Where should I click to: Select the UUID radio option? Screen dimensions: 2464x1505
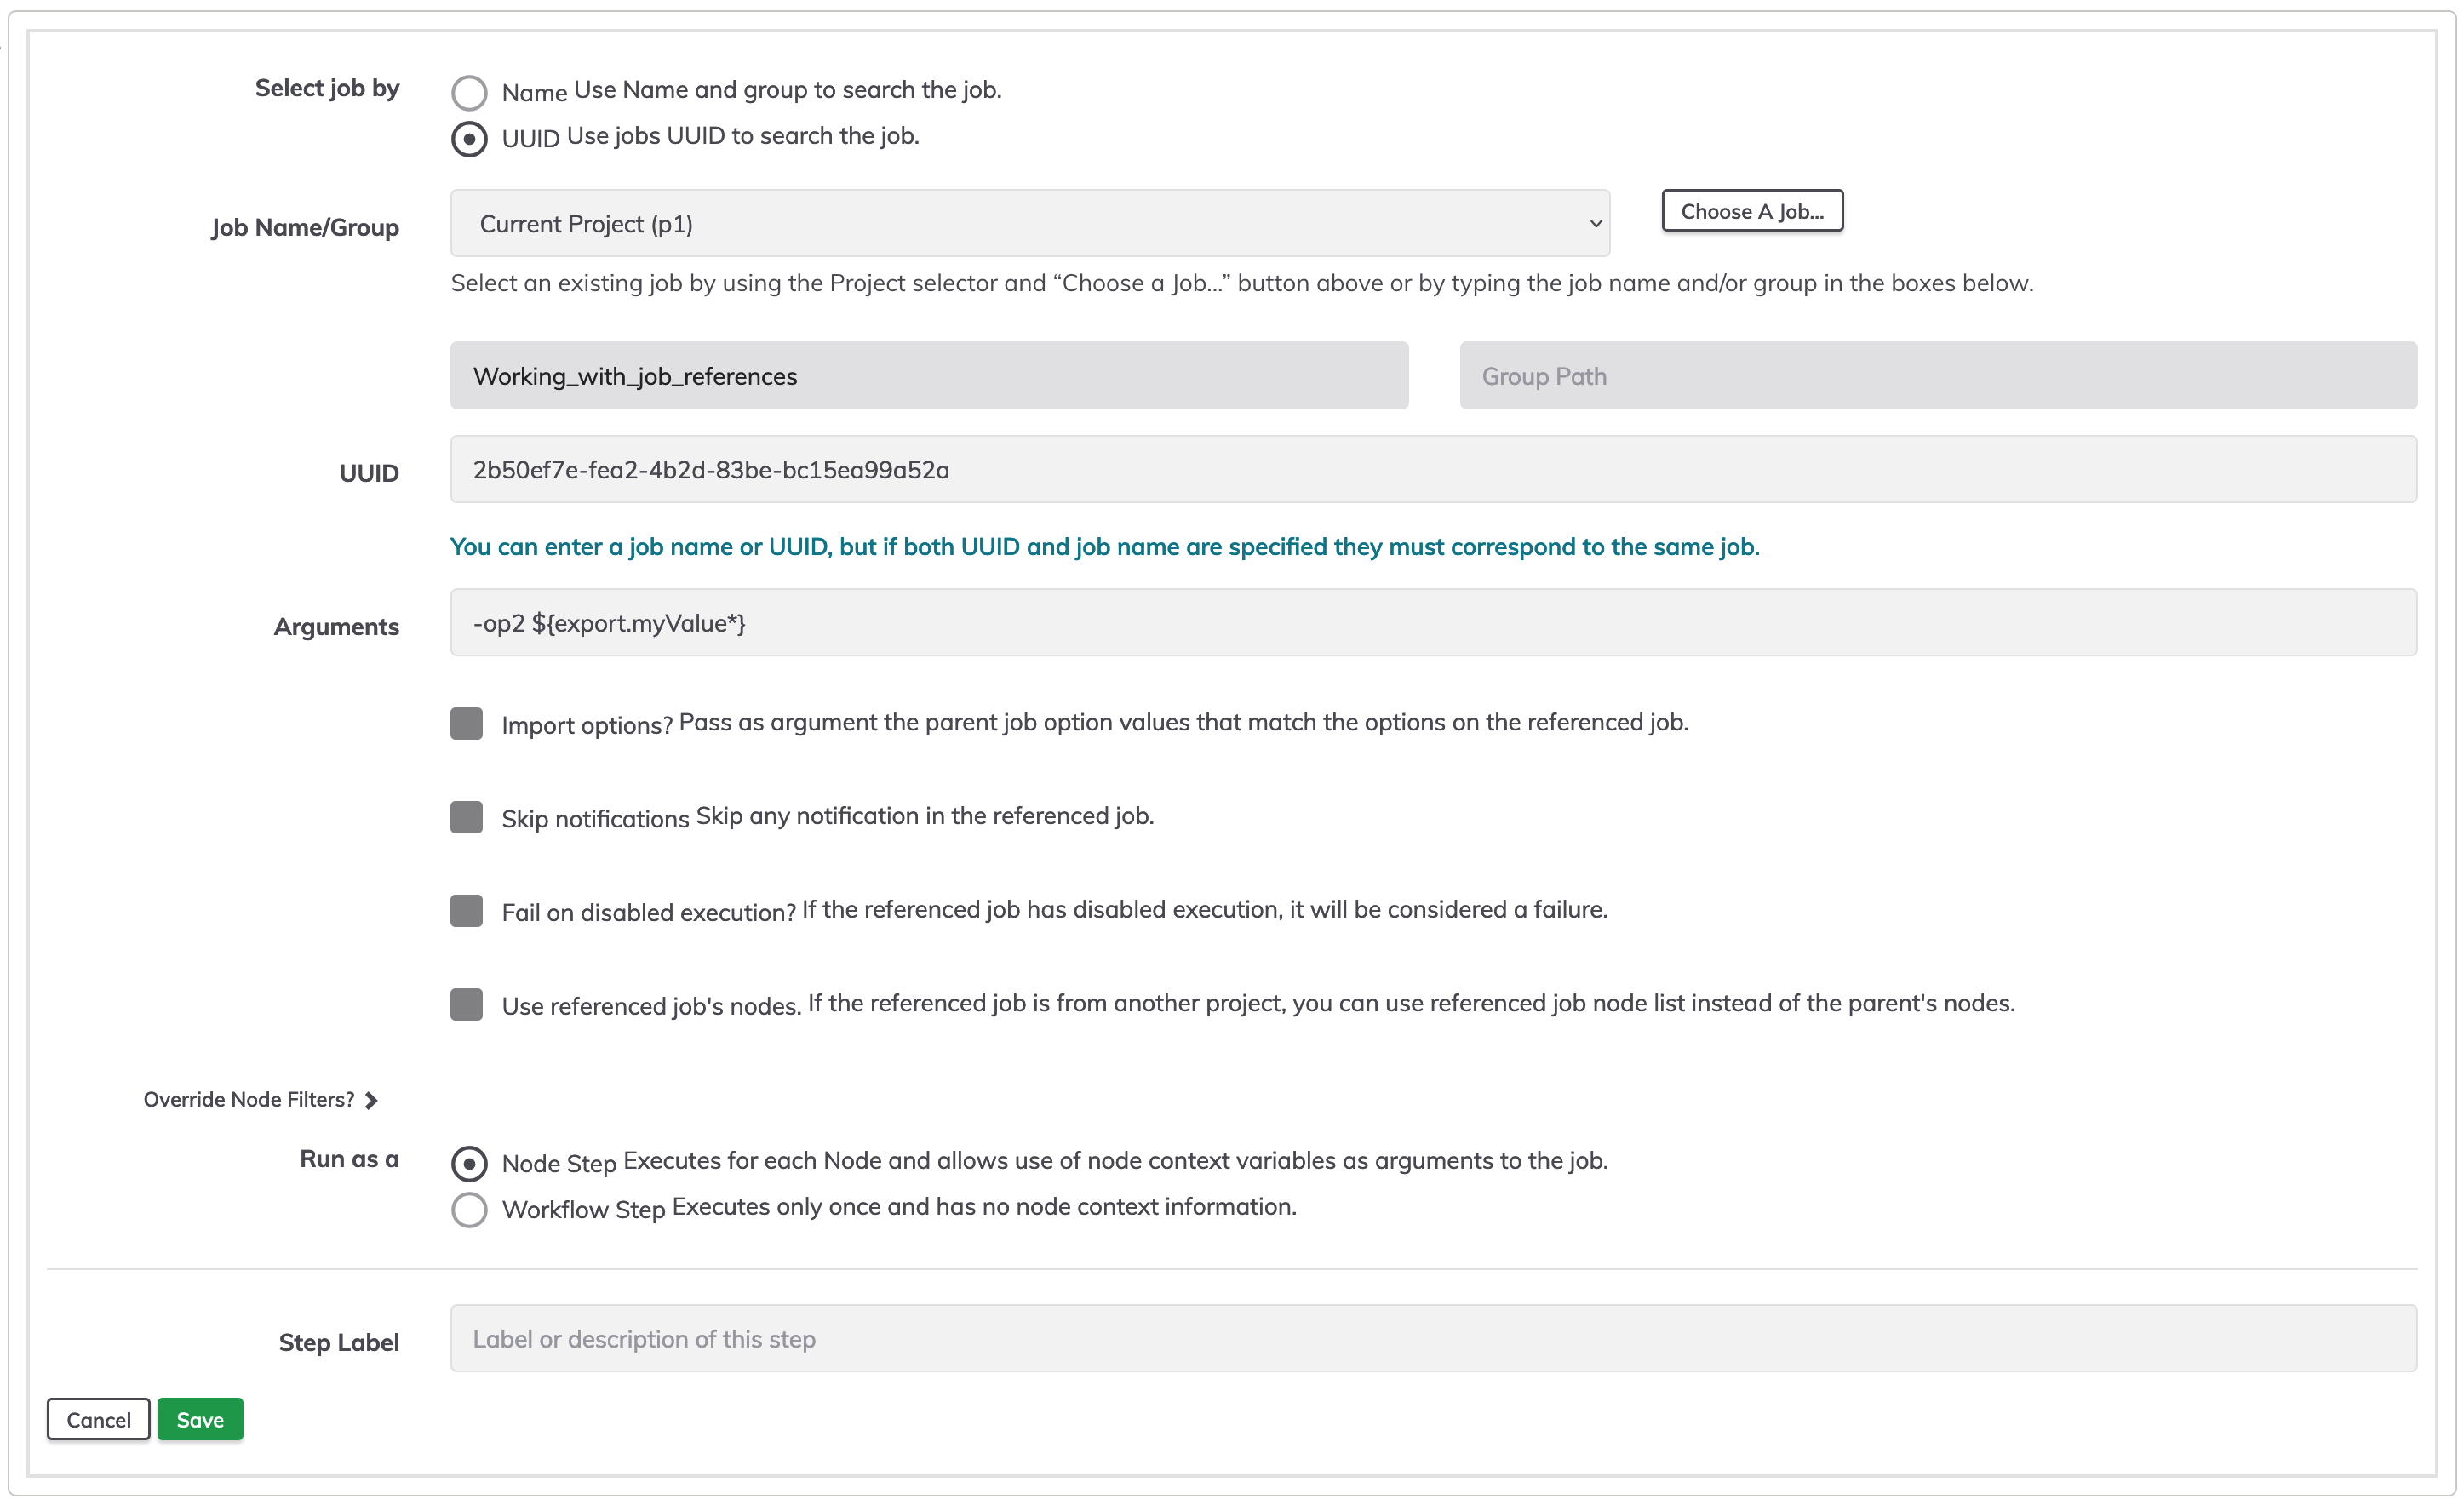click(469, 139)
